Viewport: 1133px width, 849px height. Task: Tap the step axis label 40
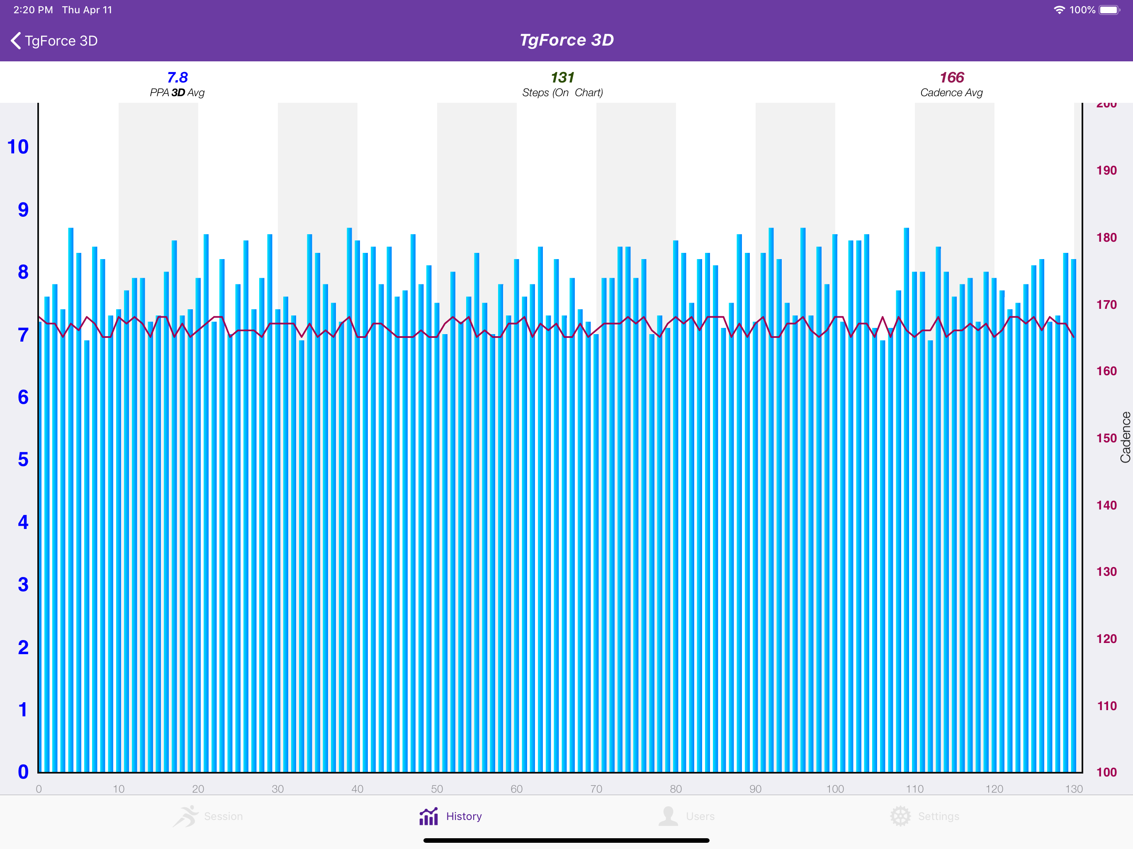(357, 789)
